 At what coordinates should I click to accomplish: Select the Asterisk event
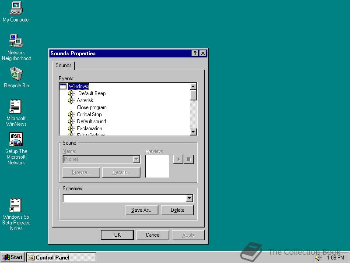85,100
